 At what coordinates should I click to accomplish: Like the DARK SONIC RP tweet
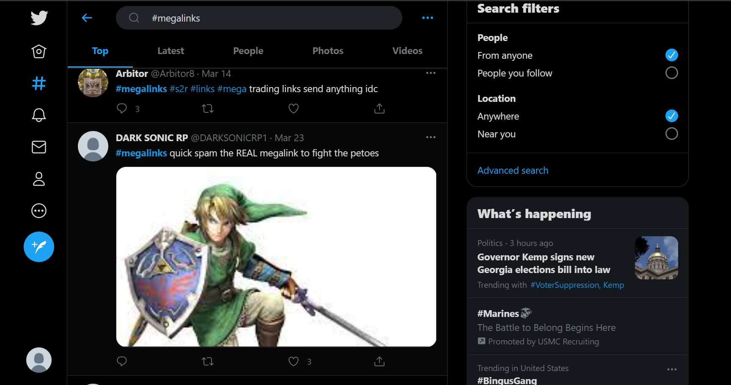294,361
